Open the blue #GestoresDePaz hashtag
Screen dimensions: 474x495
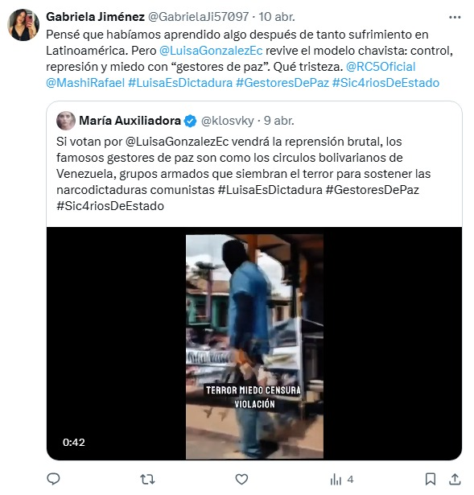pos(282,83)
